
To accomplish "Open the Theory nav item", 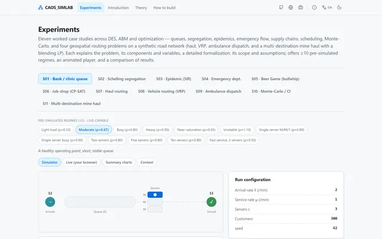I will coord(141,8).
